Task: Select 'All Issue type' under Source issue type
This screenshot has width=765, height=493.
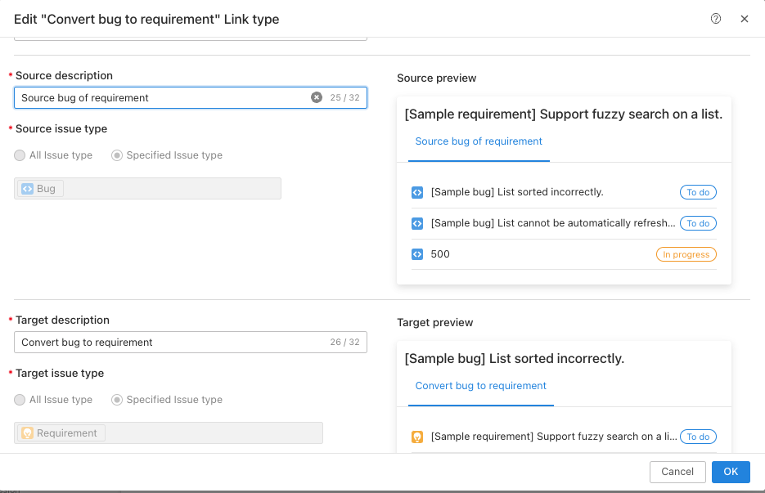Action: coord(20,155)
